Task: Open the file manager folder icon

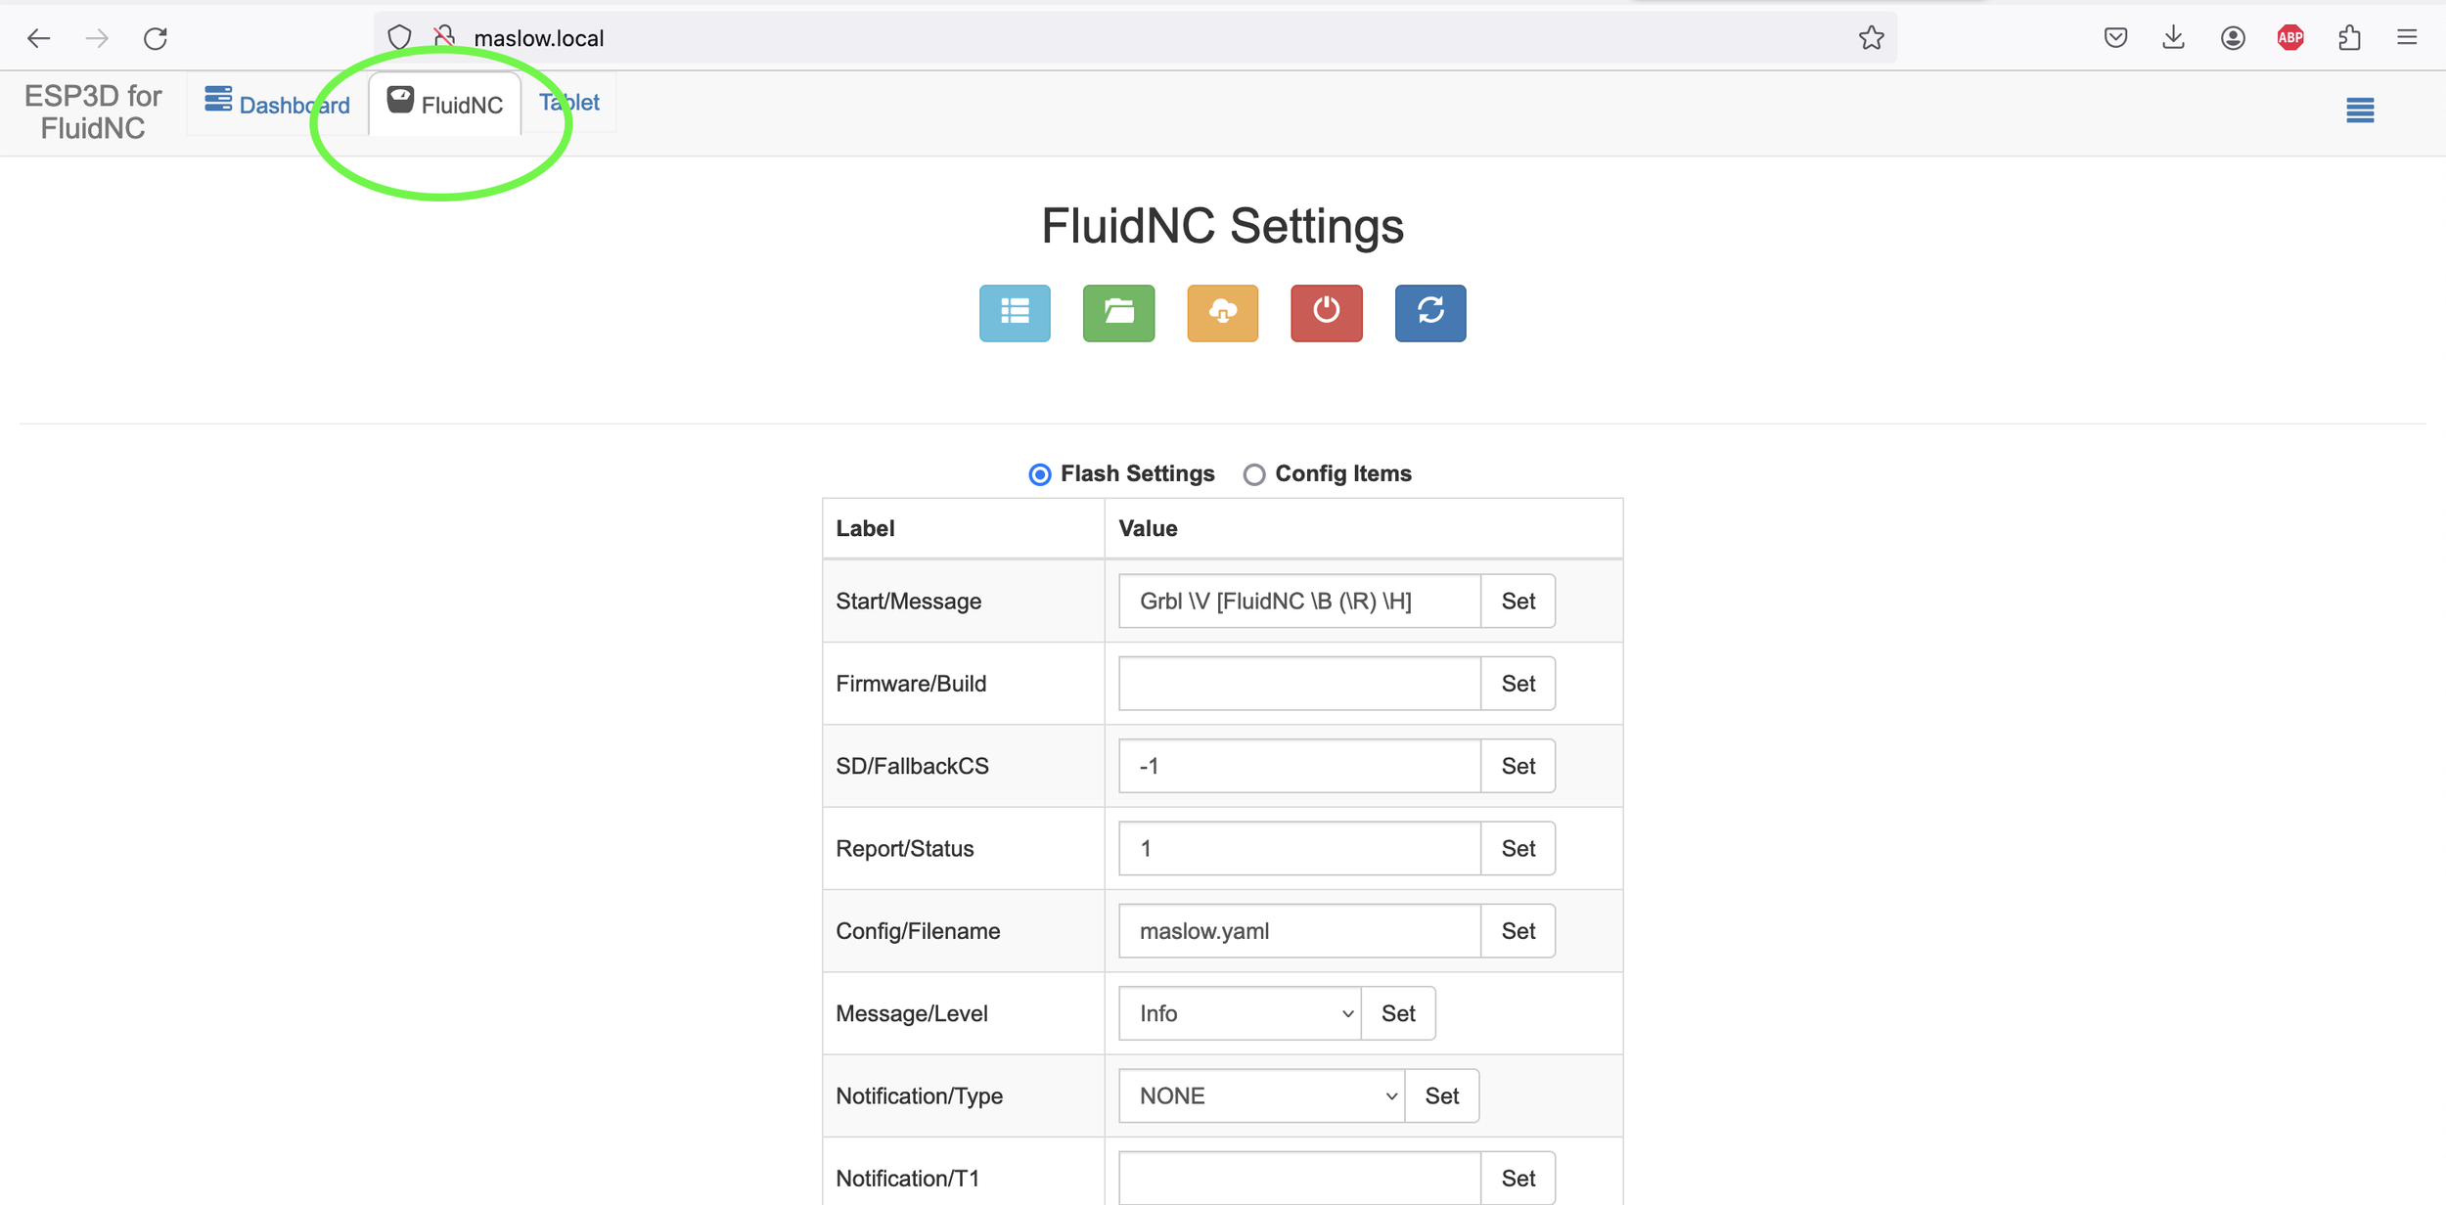Action: pyautogui.click(x=1118, y=313)
